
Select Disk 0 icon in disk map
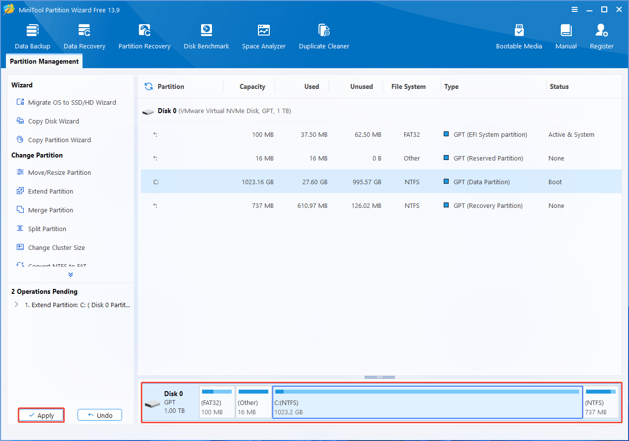pyautogui.click(x=152, y=404)
